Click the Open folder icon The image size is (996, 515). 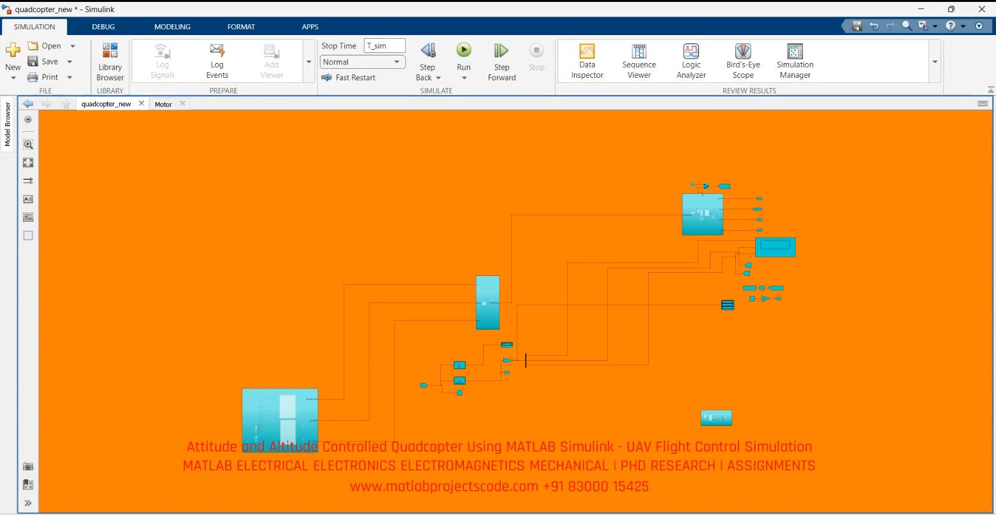click(33, 46)
